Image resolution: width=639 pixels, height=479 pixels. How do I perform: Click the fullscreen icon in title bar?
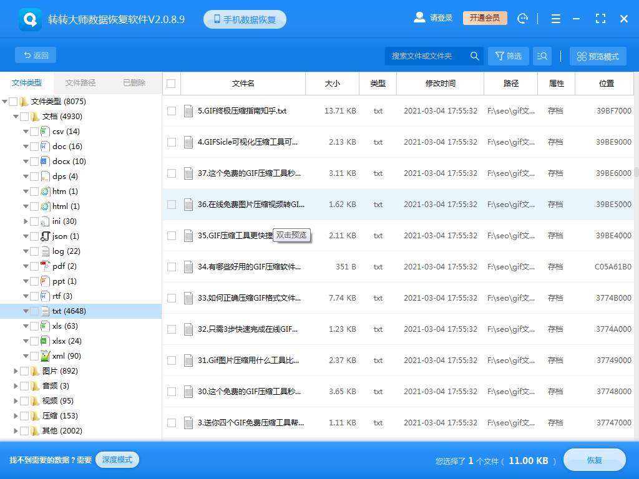600,19
